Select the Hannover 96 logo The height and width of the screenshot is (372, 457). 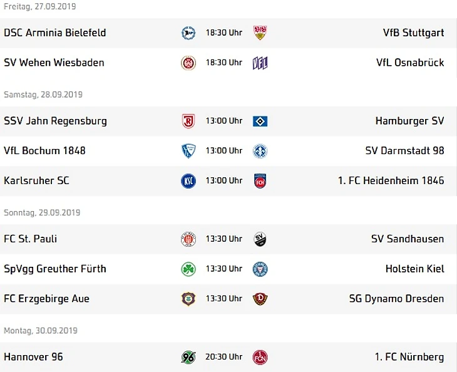tap(188, 357)
